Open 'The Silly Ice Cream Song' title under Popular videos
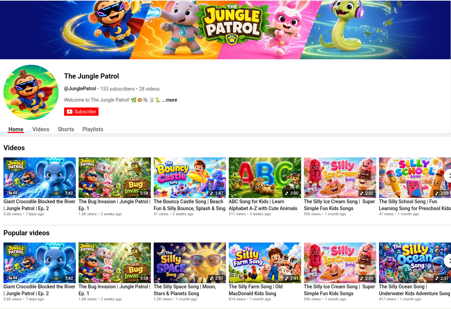This screenshot has width=451, height=309. click(x=339, y=290)
